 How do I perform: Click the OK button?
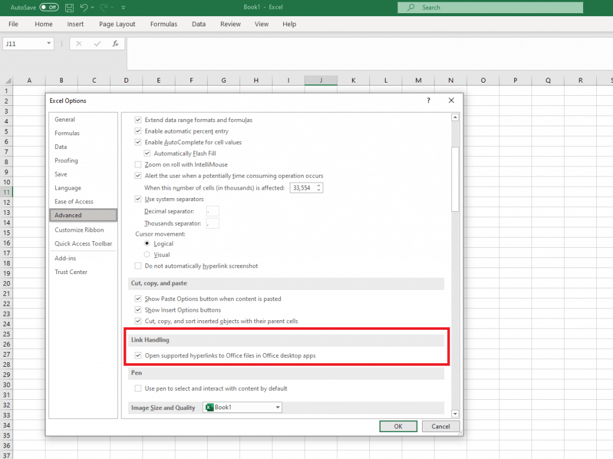click(398, 426)
